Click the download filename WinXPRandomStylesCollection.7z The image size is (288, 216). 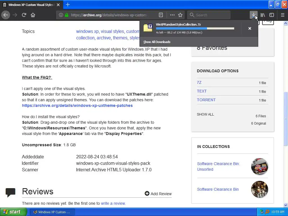[178, 24]
